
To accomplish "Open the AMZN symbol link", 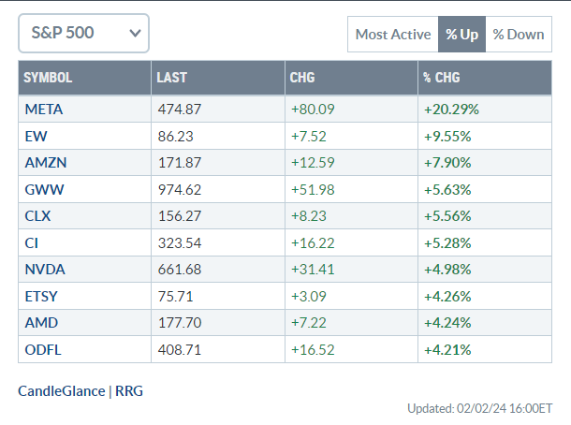I will (45, 162).
